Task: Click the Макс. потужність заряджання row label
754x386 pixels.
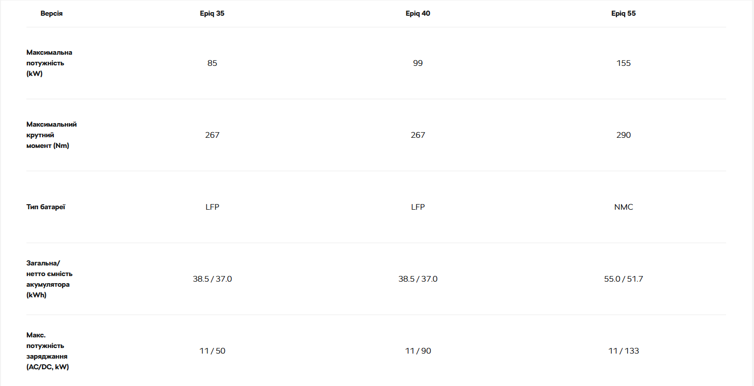Action: point(47,351)
